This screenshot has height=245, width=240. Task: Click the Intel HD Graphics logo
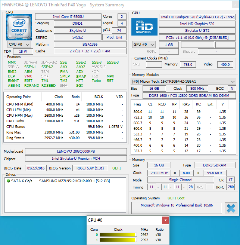click(x=144, y=27)
